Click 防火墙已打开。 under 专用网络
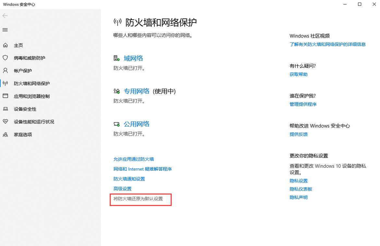Viewport: 380px width, 246px height. (x=129, y=101)
